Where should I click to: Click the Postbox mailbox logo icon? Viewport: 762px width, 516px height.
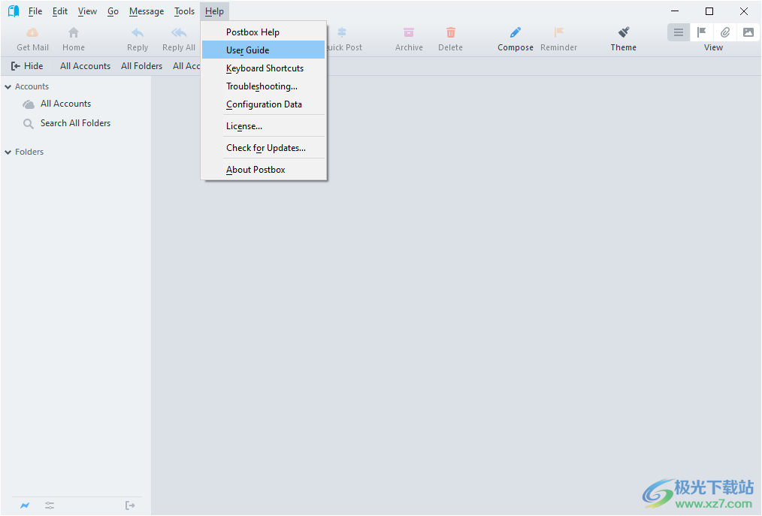[x=14, y=11]
